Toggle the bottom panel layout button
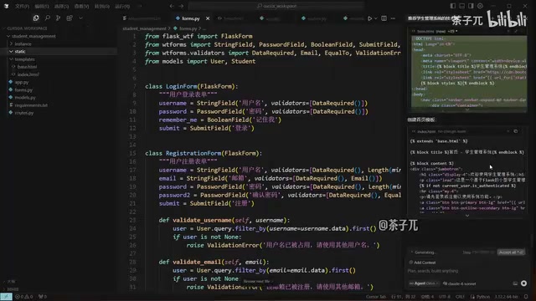The image size is (536, 301). tap(461, 6)
